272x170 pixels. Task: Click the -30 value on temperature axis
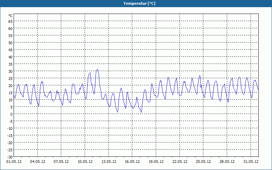pyautogui.click(x=10, y=157)
